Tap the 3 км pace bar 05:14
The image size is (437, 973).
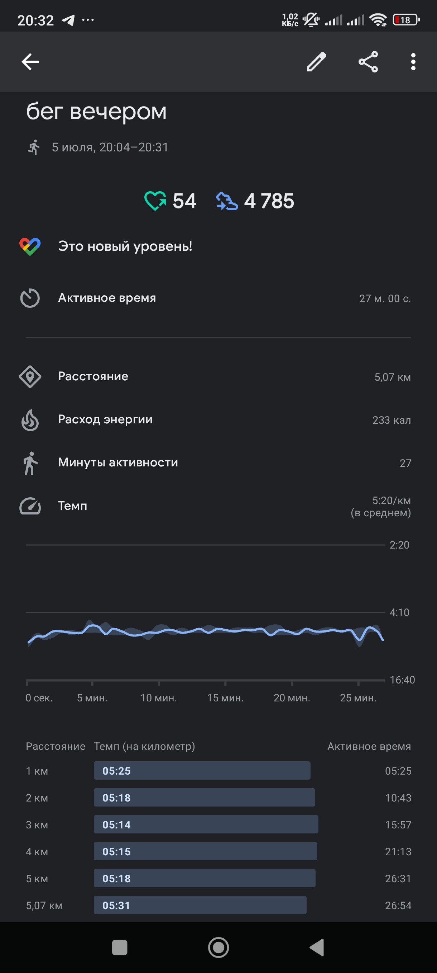[206, 824]
